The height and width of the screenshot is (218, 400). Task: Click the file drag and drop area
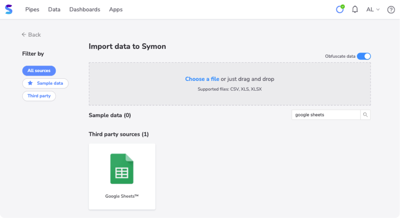tap(230, 84)
